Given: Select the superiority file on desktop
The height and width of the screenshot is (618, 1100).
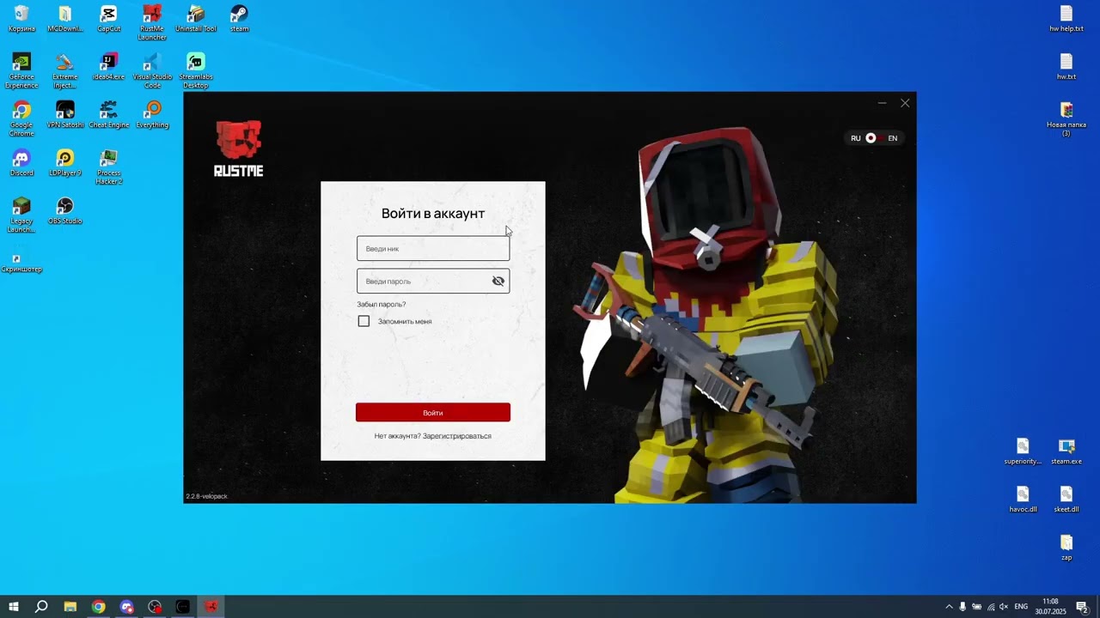Looking at the screenshot, I should 1023,451.
